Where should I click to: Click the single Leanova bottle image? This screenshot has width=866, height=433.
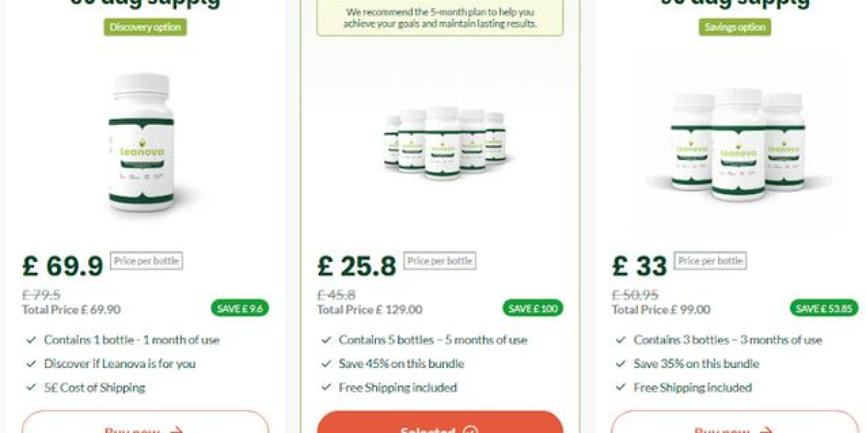[x=141, y=142]
